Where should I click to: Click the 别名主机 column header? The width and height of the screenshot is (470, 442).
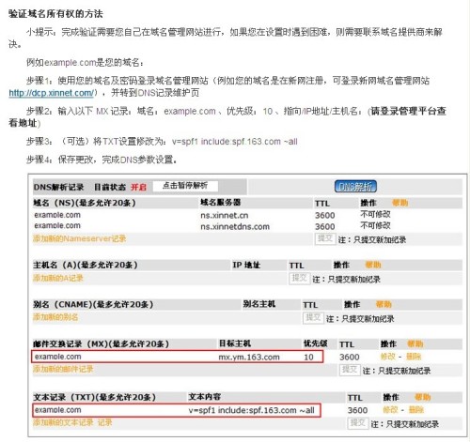tap(259, 304)
